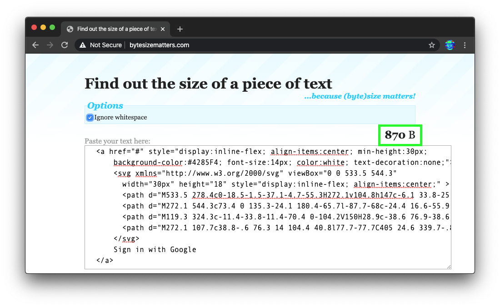Open the user profile avatar

point(450,45)
